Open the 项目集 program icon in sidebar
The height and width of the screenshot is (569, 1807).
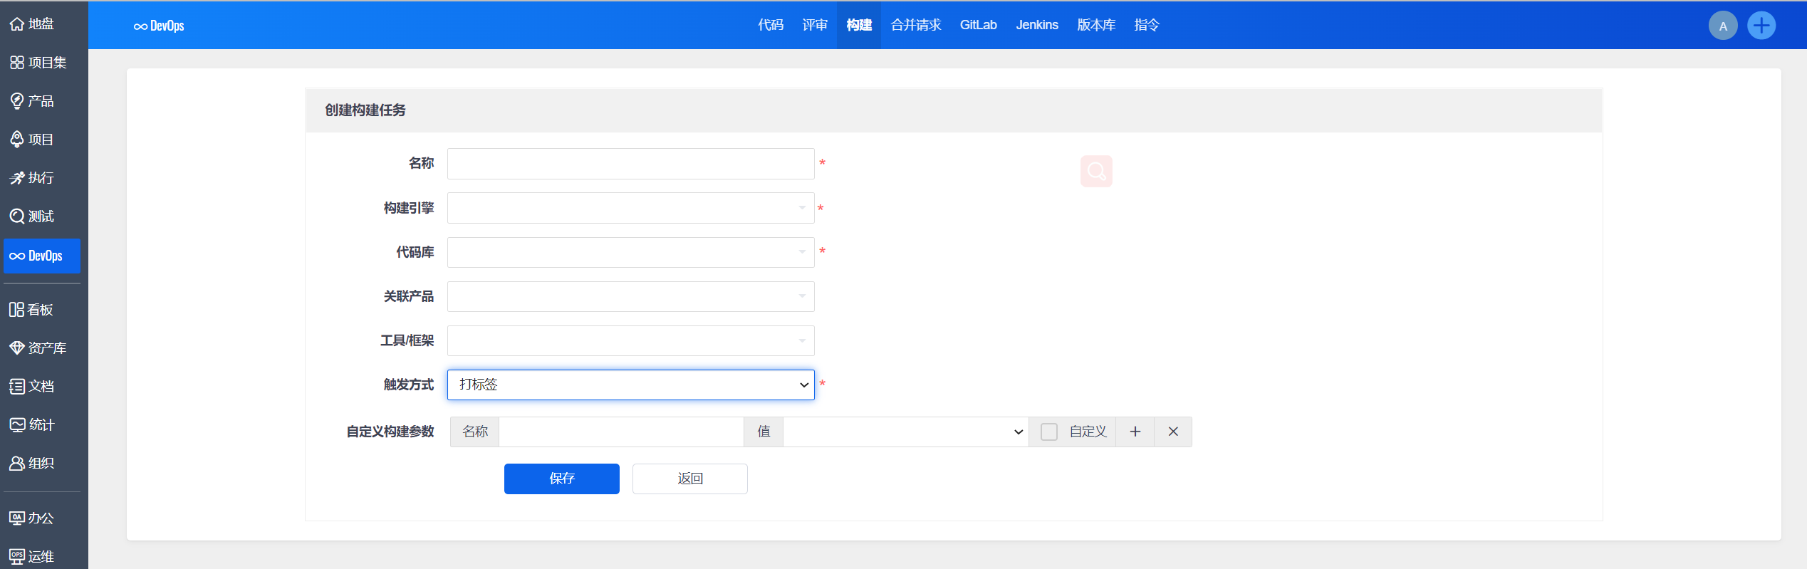click(17, 63)
